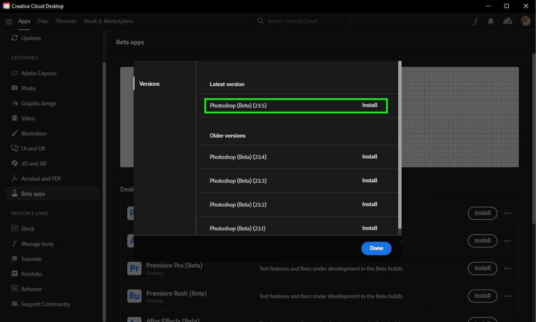Image resolution: width=536 pixels, height=322 pixels.
Task: Install Photoshop (Beta) (23.5)
Action: tap(370, 105)
